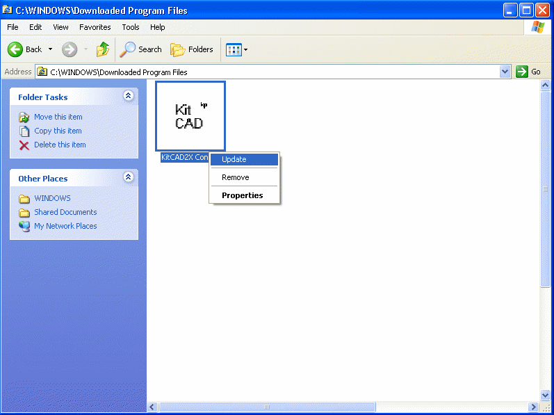Click the WINDOWS folder icon
This screenshot has width=554, height=415.
(24, 199)
